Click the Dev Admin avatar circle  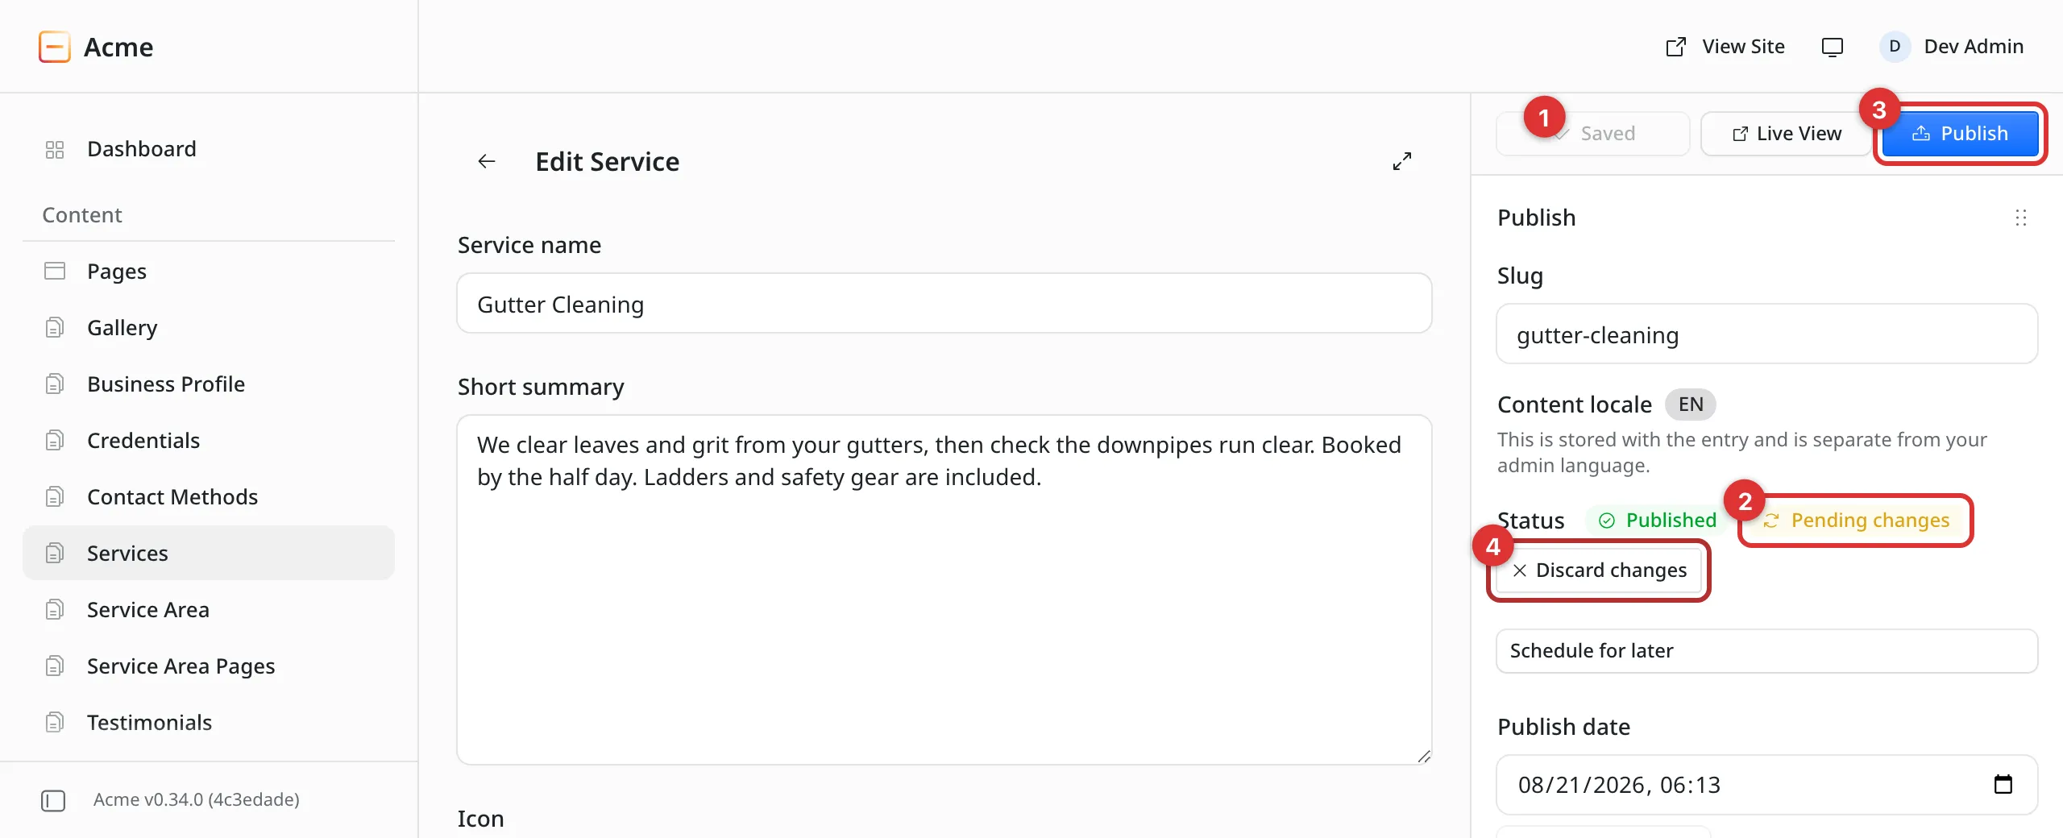(1895, 47)
